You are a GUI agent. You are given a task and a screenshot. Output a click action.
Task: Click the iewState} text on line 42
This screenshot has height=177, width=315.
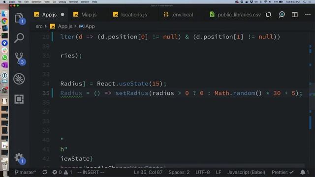coord(77,159)
